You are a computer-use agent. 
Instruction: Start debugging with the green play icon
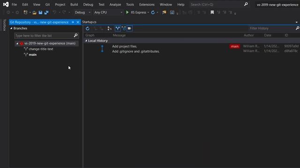tap(127, 13)
